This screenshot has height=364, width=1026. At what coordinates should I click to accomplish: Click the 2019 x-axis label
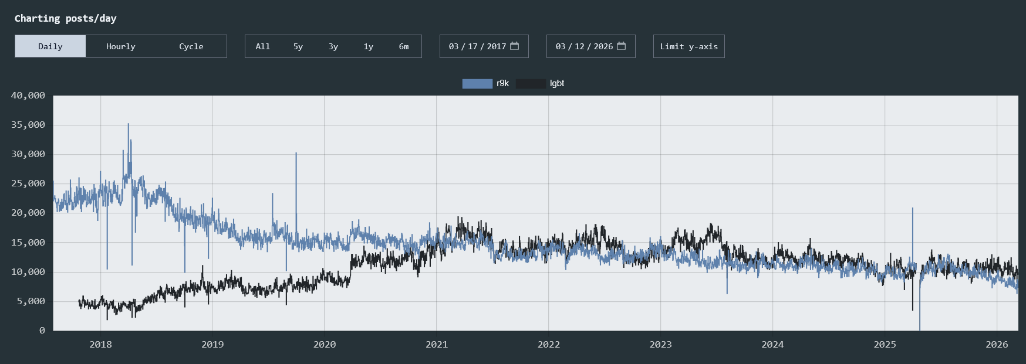coord(212,344)
